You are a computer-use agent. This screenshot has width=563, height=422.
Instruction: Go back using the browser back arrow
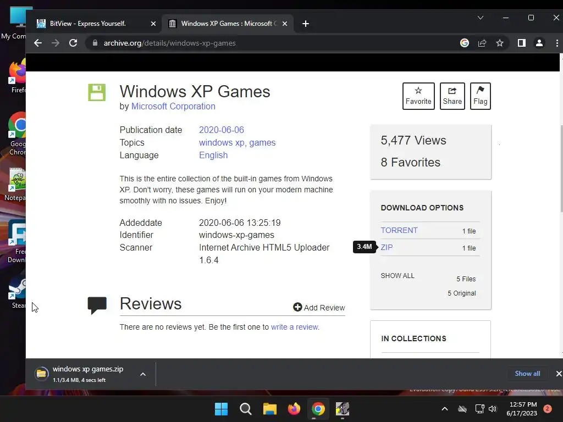tap(38, 43)
